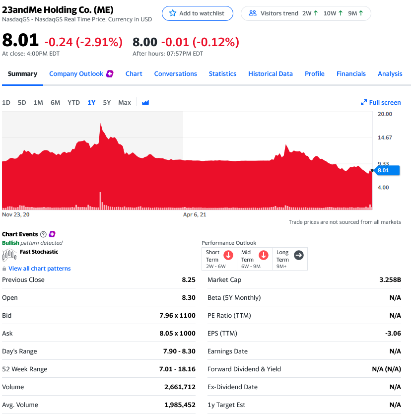Click the star icon in Add to watchlist
The width and height of the screenshot is (411, 415).
pyautogui.click(x=173, y=13)
